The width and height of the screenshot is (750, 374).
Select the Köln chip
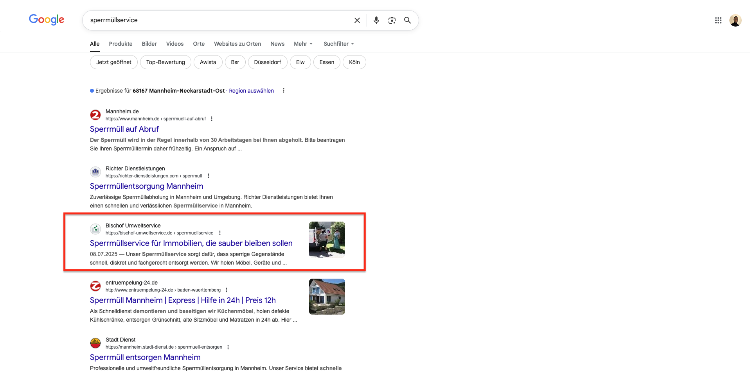(x=354, y=62)
